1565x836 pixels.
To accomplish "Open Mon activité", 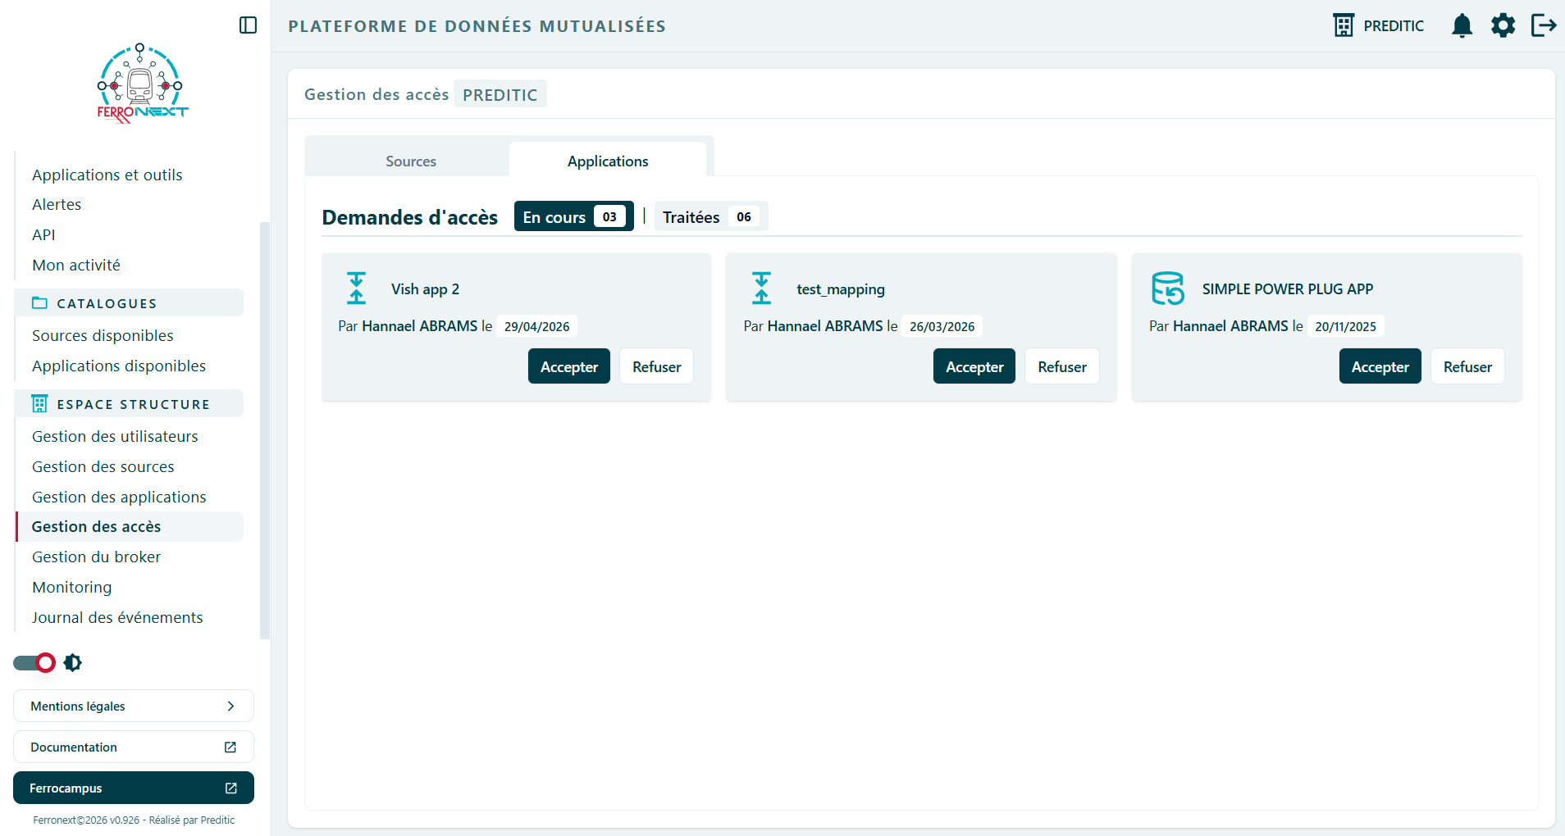I will (76, 265).
